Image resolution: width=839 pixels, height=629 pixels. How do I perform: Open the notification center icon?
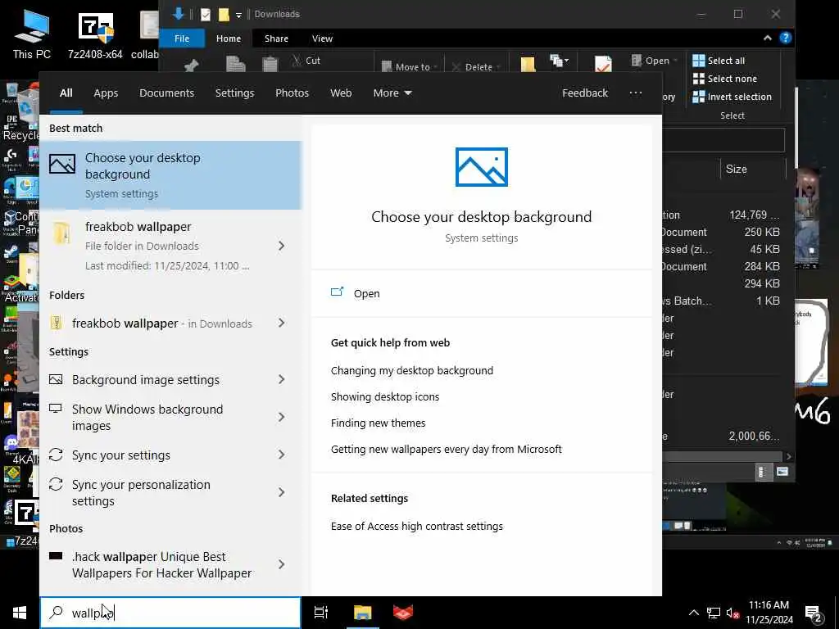[x=814, y=613]
